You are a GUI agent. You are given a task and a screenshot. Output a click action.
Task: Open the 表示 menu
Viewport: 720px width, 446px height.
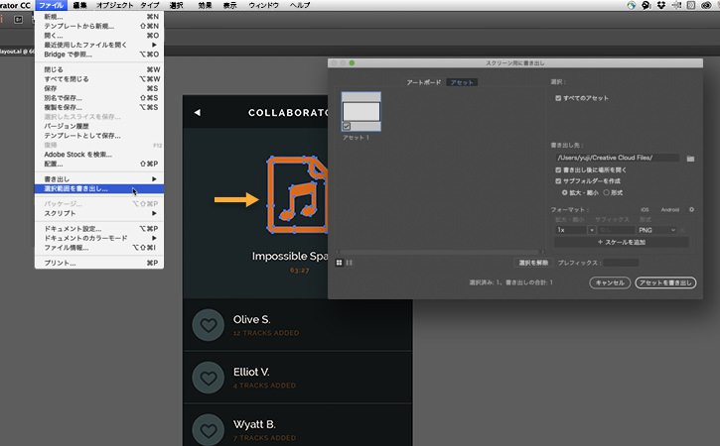(x=230, y=6)
